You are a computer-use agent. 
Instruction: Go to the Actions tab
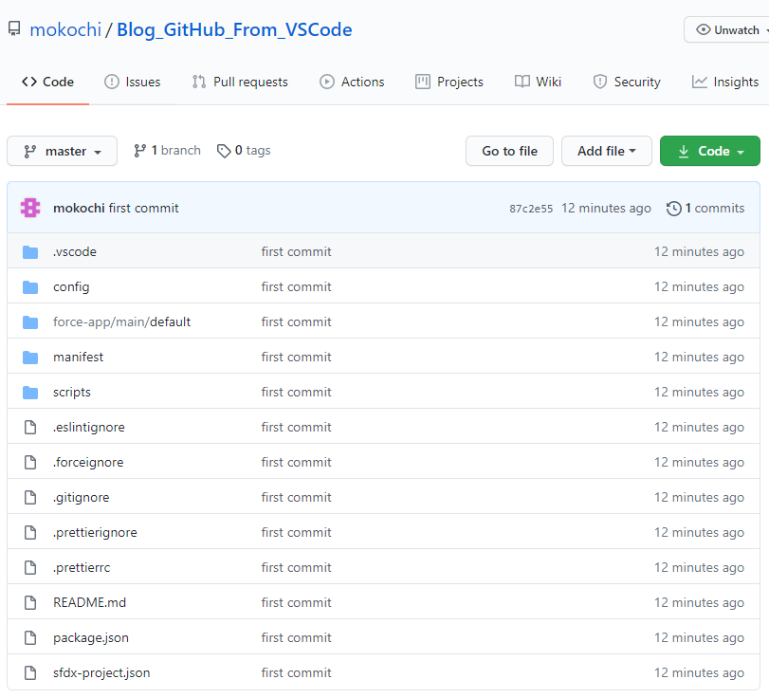352,82
